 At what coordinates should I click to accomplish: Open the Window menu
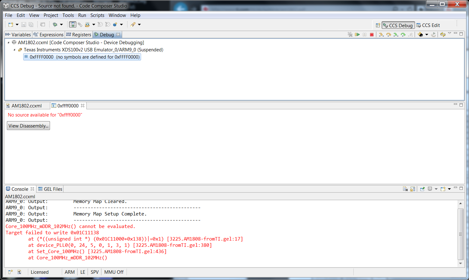(117, 15)
